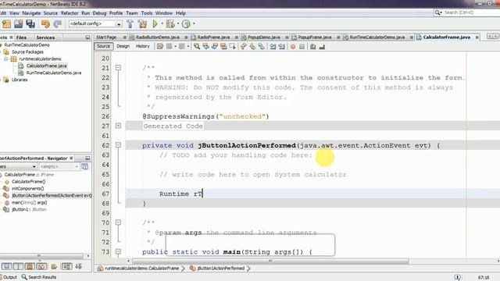Toggle Highlight Search icon in editor toolbar
Image resolution: width=500 pixels, height=281 pixels.
[223, 47]
